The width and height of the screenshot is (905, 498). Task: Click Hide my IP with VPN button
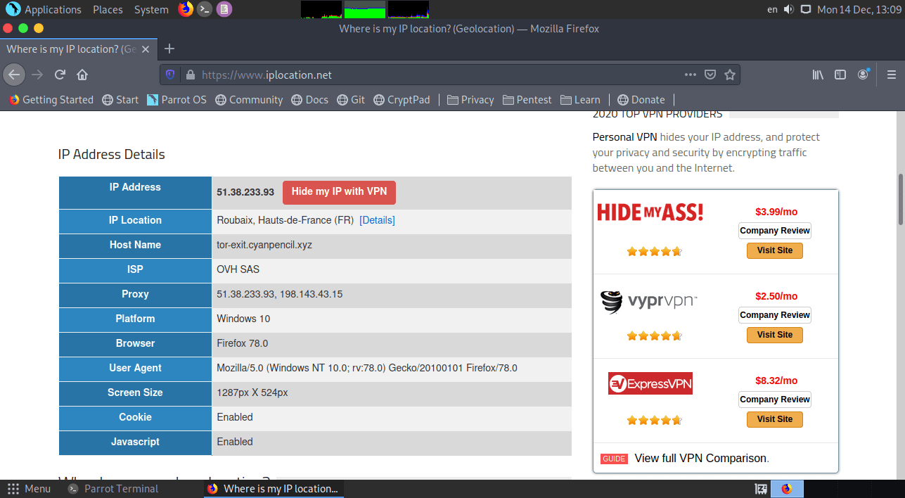[339, 192]
